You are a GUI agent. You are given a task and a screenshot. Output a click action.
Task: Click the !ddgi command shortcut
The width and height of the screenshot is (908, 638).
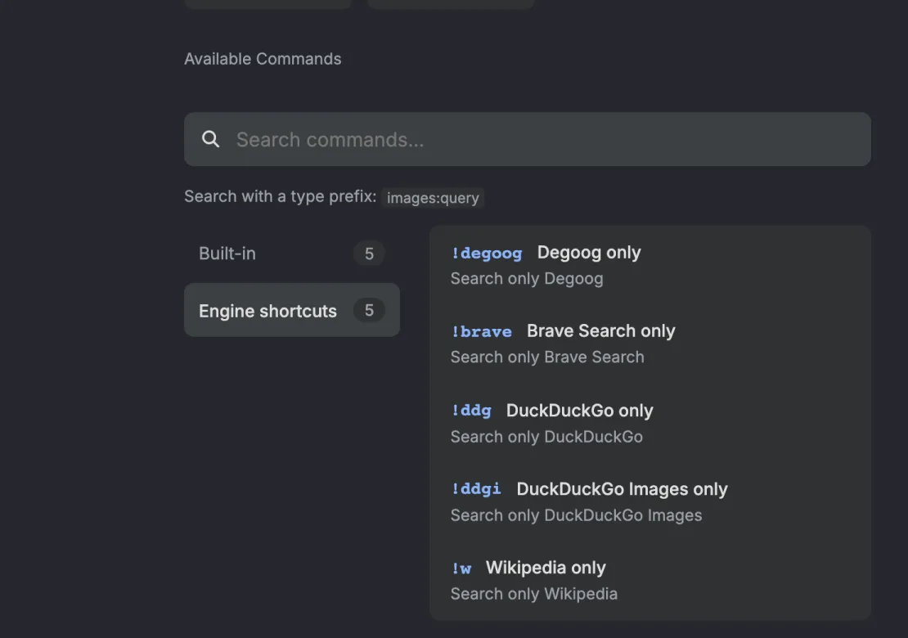pyautogui.click(x=476, y=489)
